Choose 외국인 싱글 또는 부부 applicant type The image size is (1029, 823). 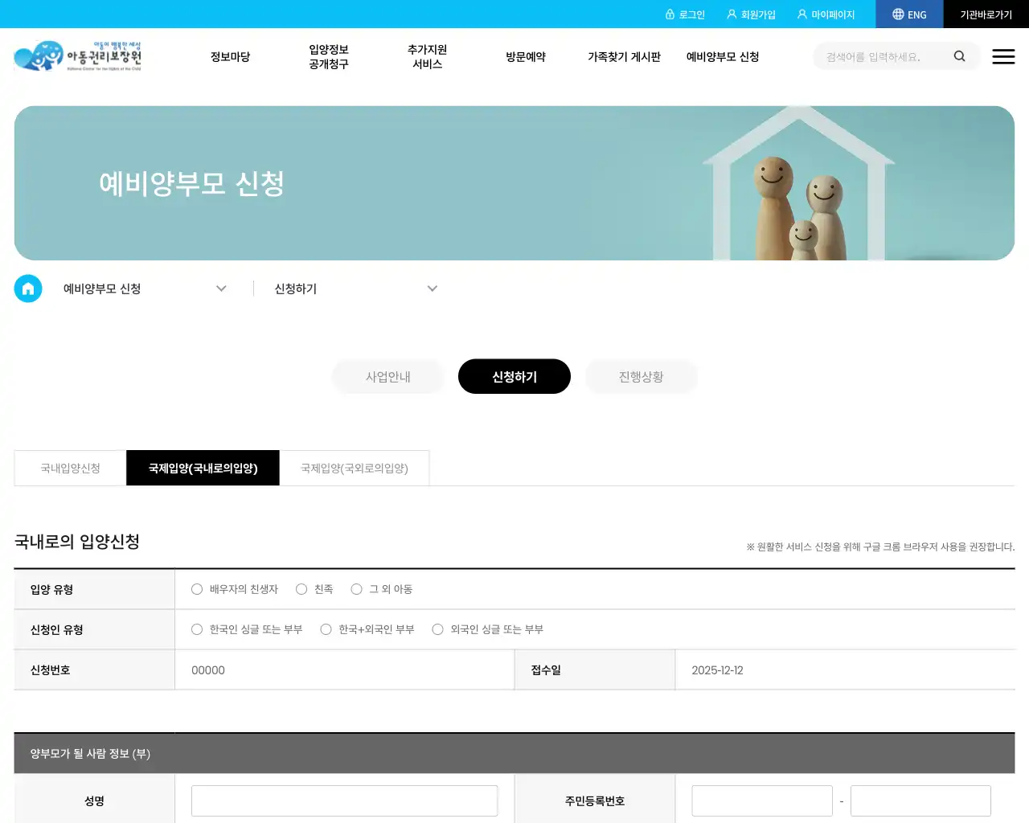point(437,629)
